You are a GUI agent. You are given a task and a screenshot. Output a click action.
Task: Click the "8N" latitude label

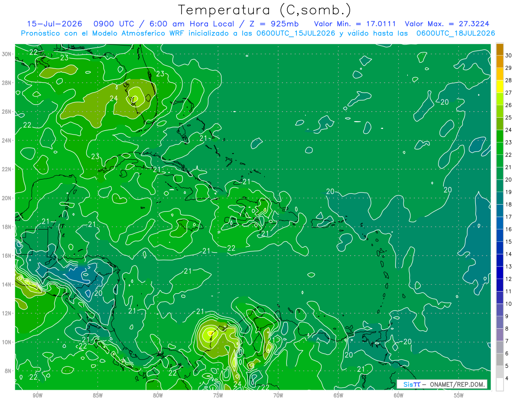click(x=9, y=371)
